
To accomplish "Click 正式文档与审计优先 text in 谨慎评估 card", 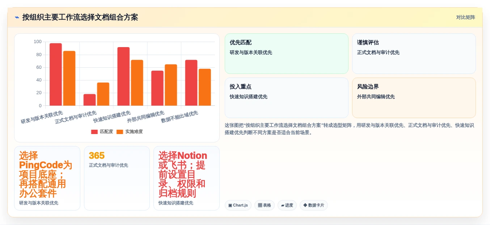I will [378, 53].
